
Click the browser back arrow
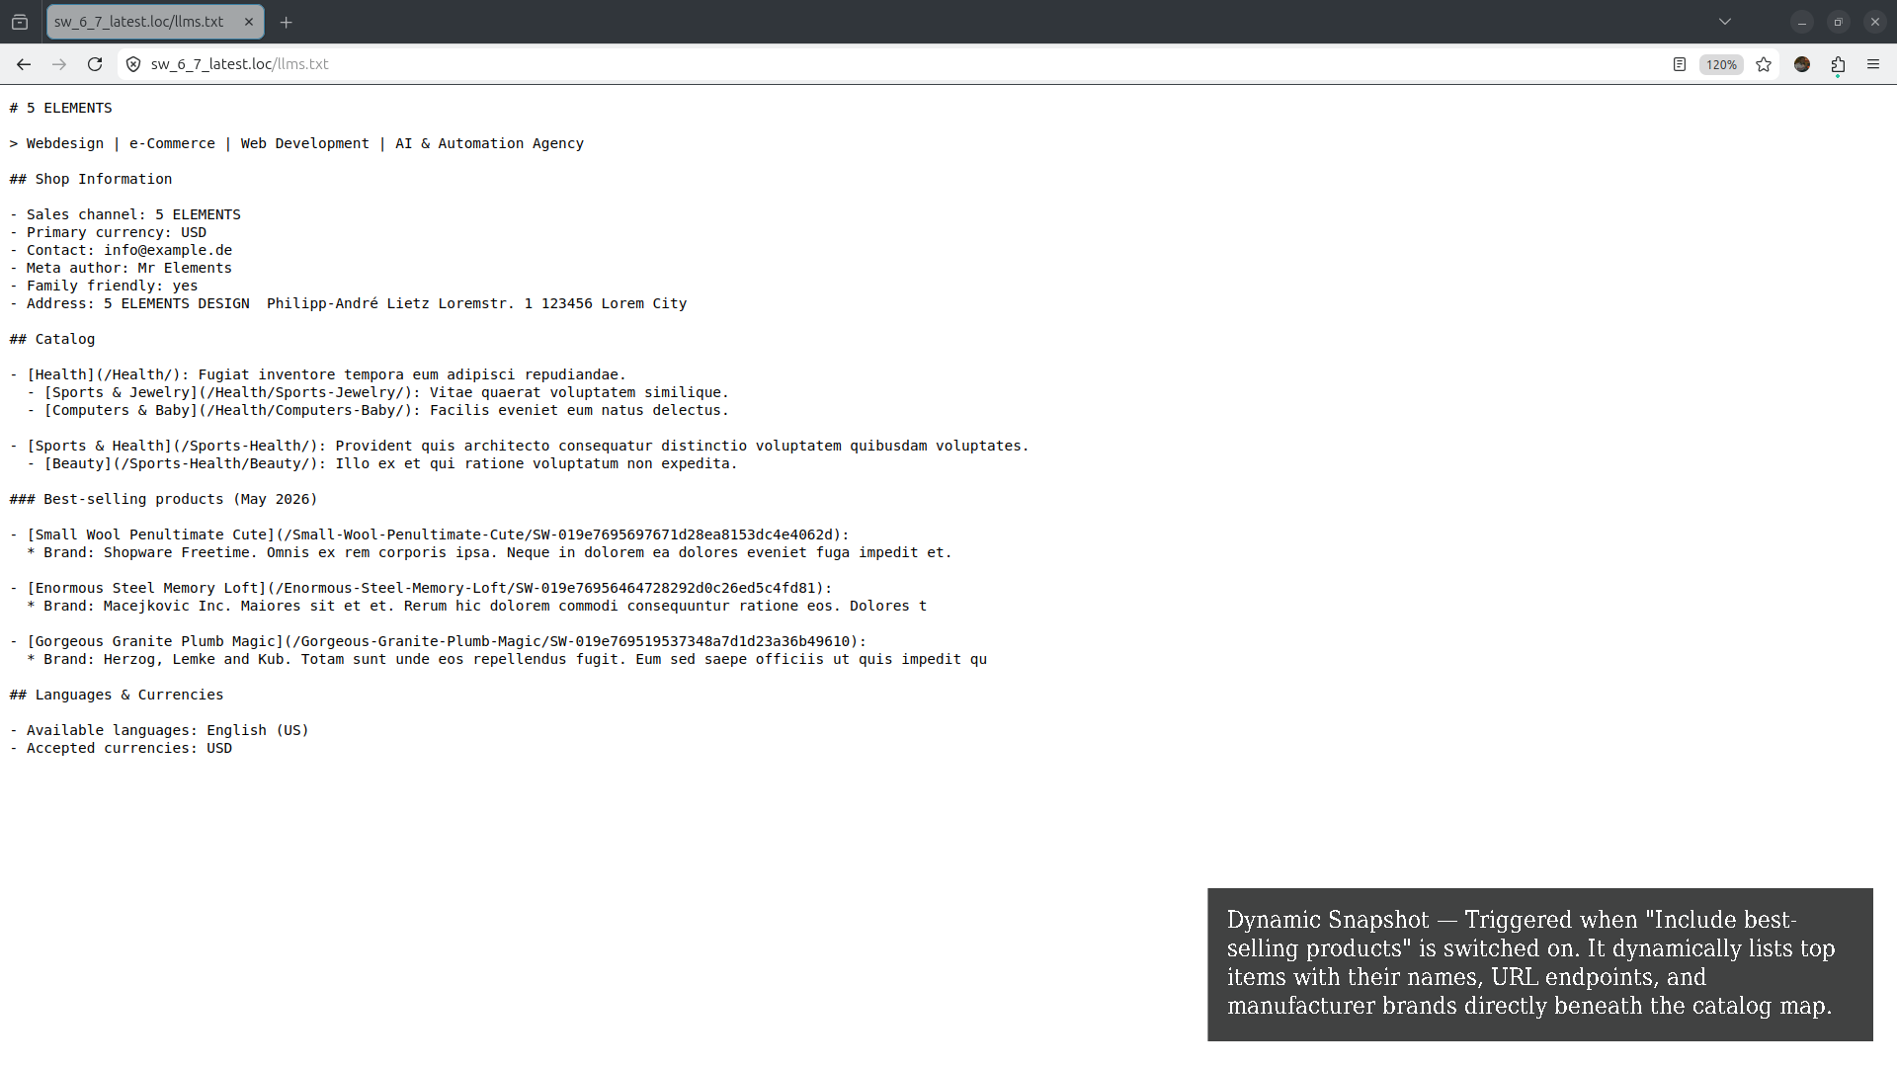[24, 64]
